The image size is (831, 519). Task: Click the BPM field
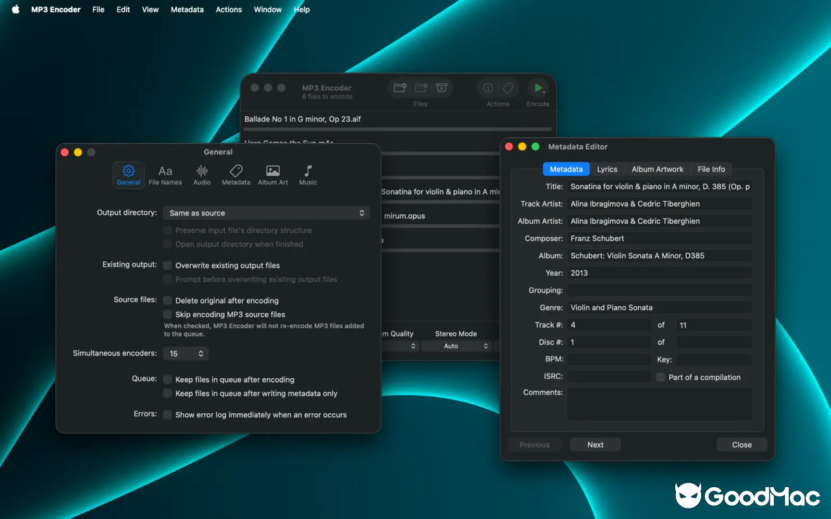pos(609,359)
